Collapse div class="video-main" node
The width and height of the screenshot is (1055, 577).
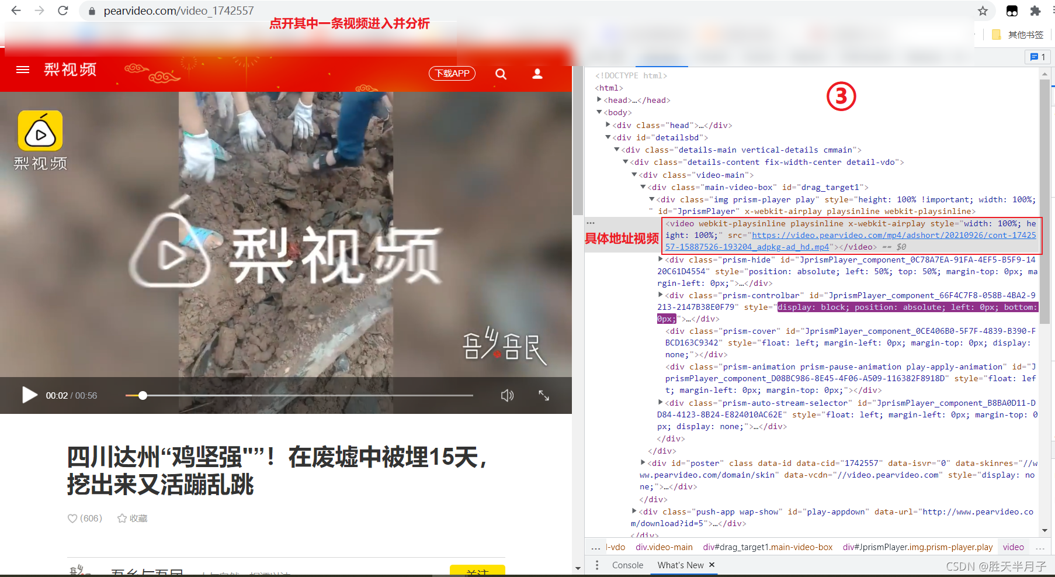[x=634, y=175]
